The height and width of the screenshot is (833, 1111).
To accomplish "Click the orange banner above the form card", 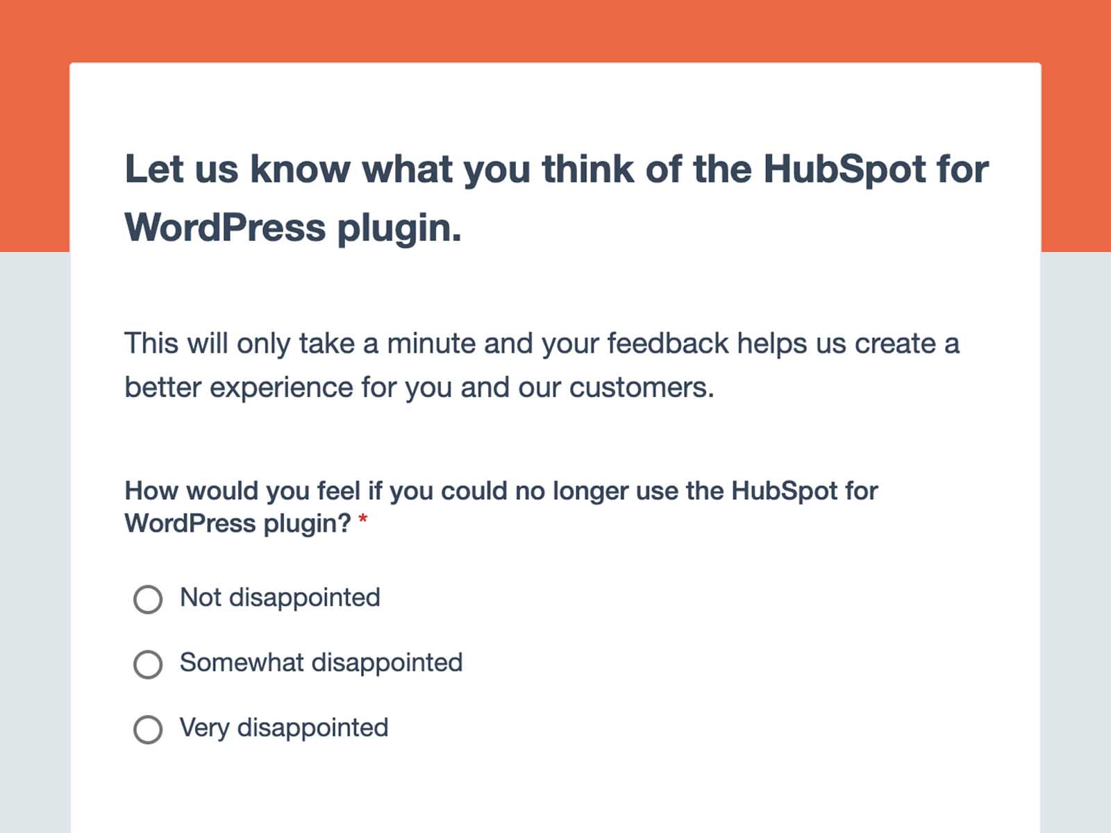I will pos(555,31).
